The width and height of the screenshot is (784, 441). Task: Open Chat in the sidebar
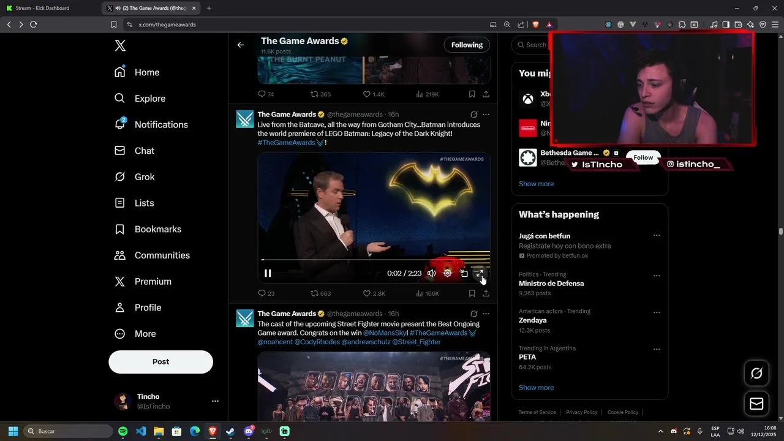135,151
